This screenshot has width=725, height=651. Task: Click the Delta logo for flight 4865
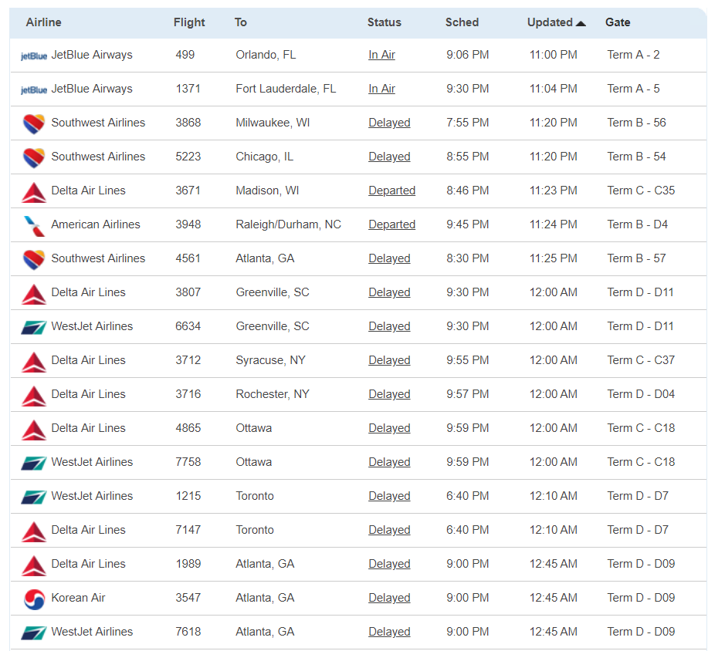(34, 429)
